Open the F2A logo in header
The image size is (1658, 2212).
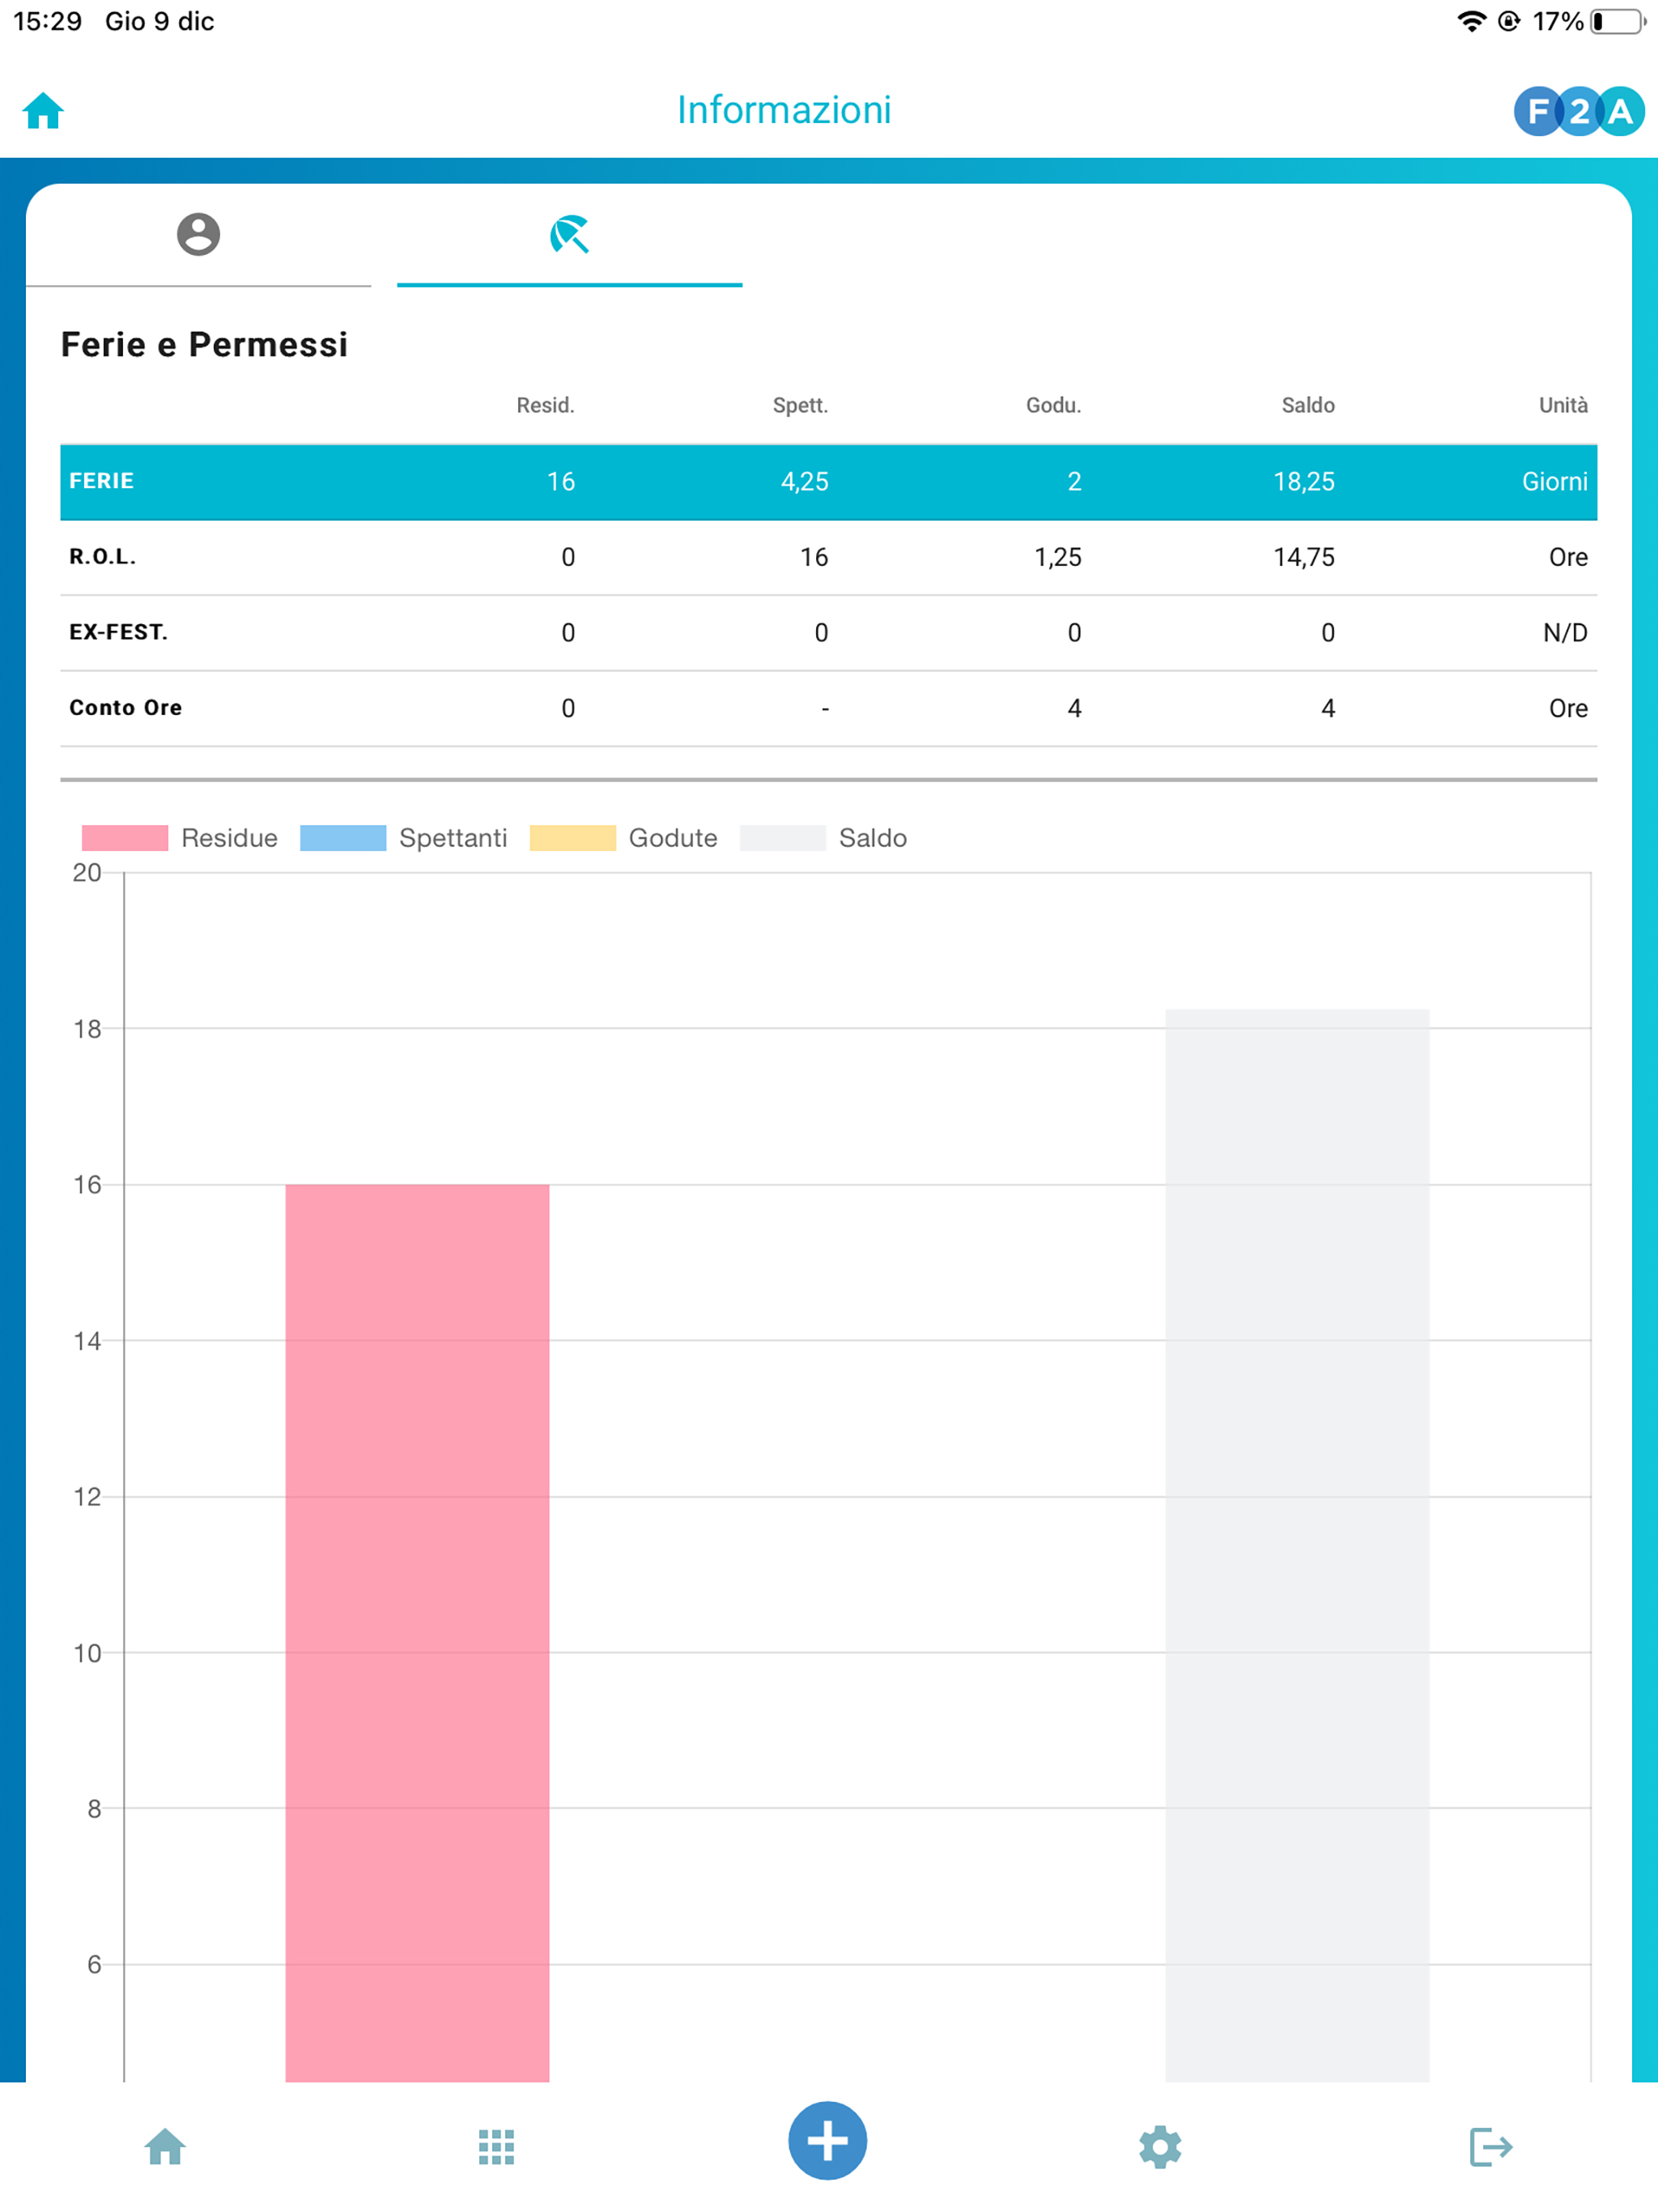pyautogui.click(x=1579, y=111)
